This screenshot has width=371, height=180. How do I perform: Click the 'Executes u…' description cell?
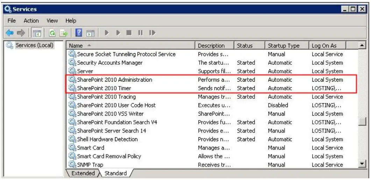pos(214,105)
